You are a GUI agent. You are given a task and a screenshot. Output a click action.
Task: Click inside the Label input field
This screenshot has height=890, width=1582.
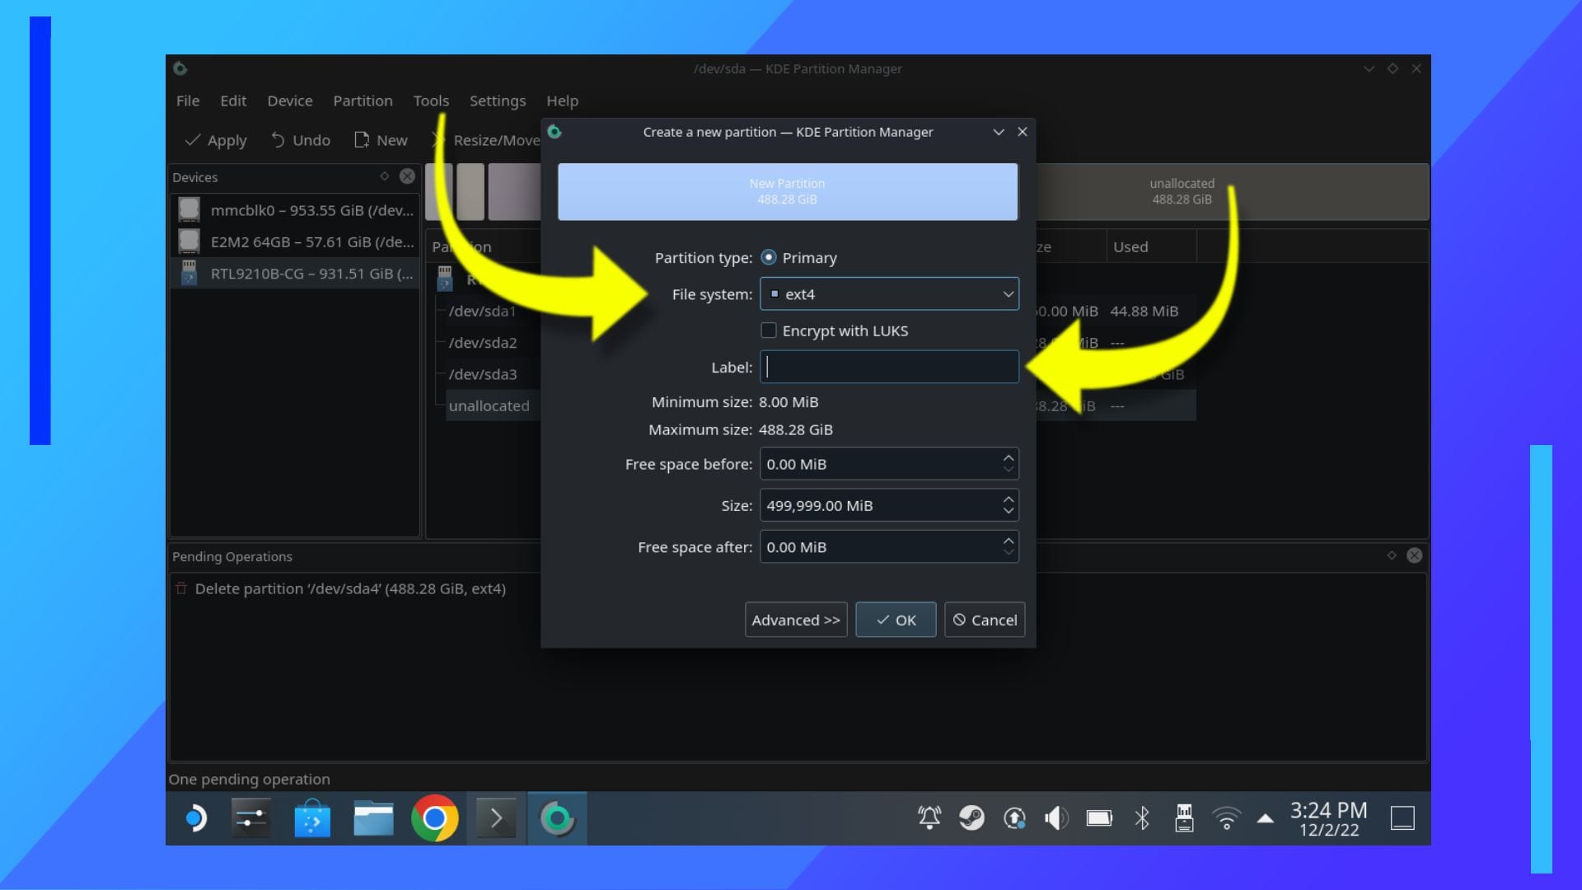pos(888,367)
